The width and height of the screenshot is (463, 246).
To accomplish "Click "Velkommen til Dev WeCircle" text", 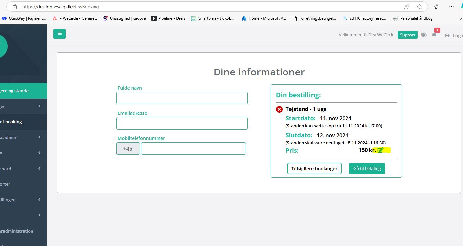I will pos(367,35).
